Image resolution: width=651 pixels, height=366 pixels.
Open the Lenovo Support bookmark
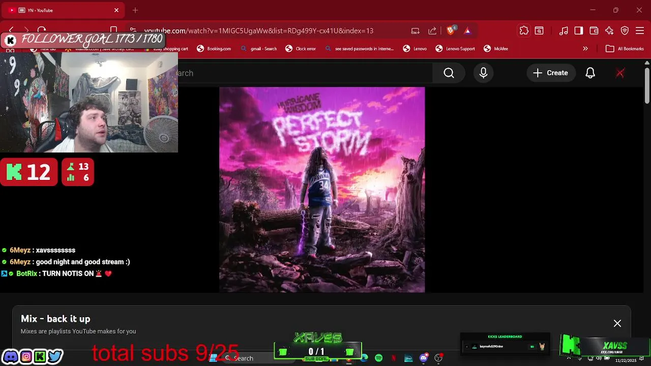[x=455, y=49]
